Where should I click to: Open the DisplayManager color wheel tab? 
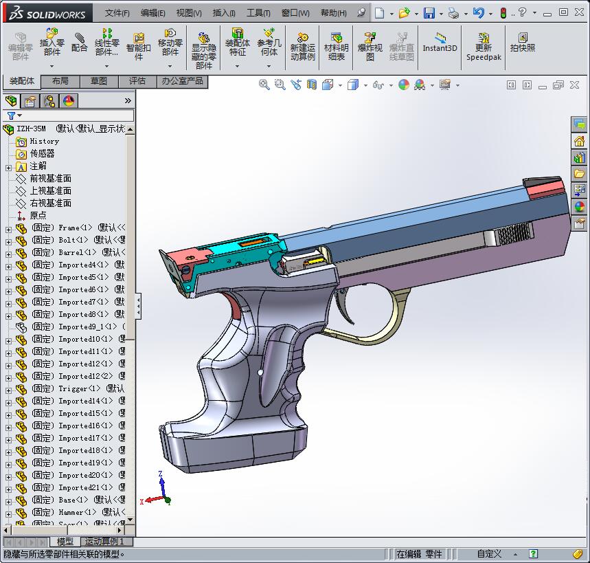click(x=69, y=101)
